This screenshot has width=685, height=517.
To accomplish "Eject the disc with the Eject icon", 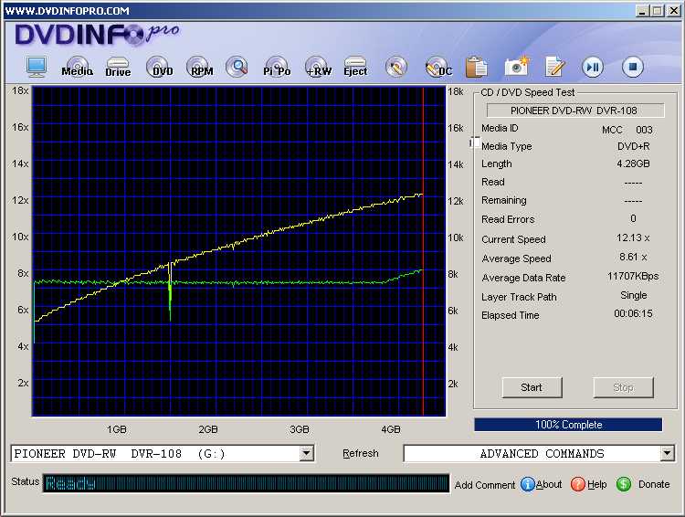I will [355, 68].
